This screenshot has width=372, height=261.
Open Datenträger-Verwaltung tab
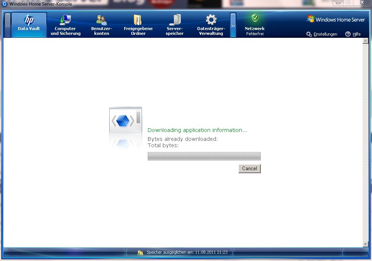pyautogui.click(x=211, y=25)
